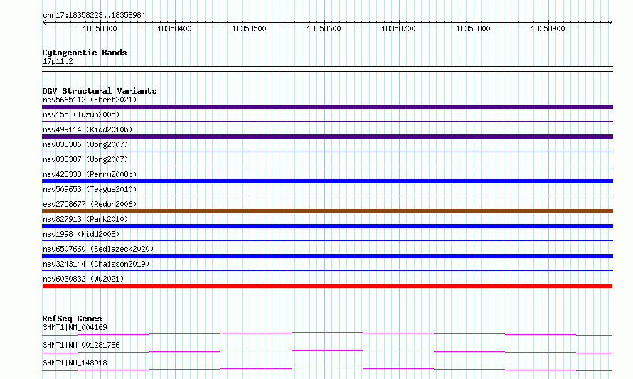
Task: Open variant nsv5665112 (Ebert2021) label
Action: (x=90, y=100)
